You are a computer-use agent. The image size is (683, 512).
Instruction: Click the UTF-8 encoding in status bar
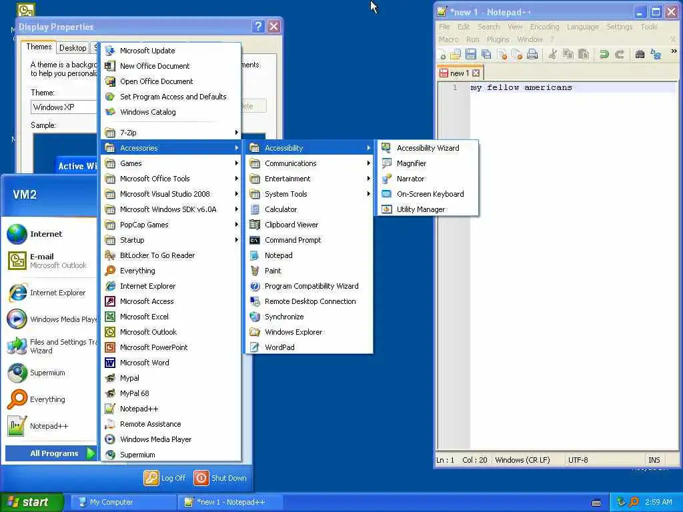(x=578, y=460)
